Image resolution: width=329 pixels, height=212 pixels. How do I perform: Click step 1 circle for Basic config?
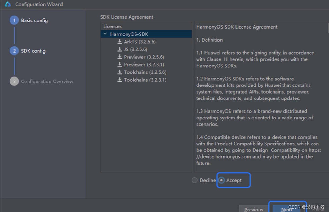[x=14, y=20]
